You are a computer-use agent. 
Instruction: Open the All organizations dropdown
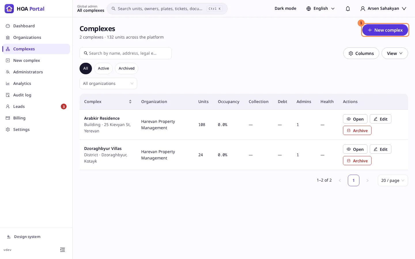(108, 83)
